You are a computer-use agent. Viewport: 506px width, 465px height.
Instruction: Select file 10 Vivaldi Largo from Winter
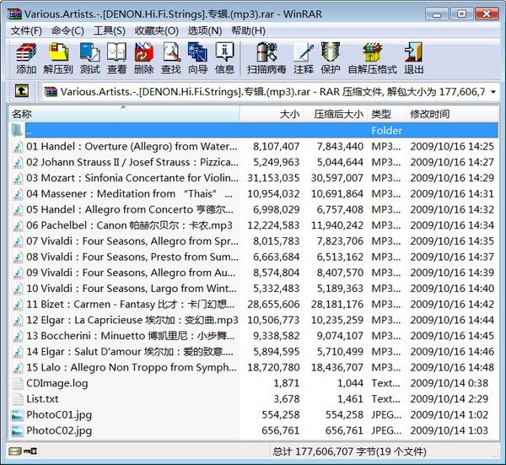click(x=254, y=289)
